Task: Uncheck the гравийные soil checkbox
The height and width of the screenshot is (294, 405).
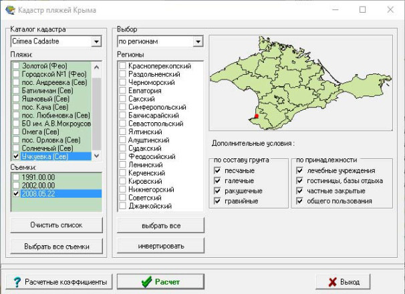Action: click(217, 200)
